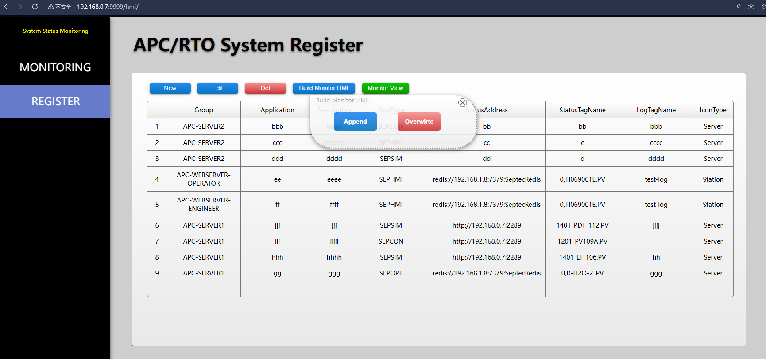Click the browser back arrow

pyautogui.click(x=6, y=7)
